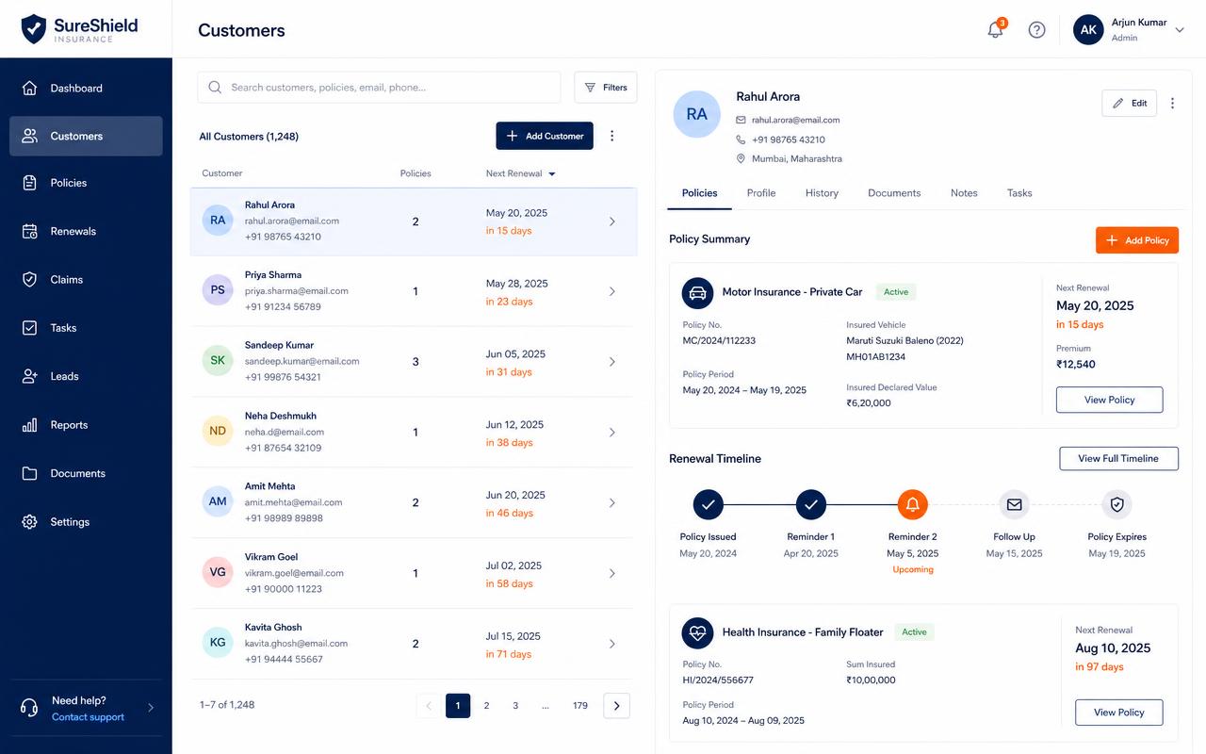
Task: Open the notifications bell
Action: point(995,29)
